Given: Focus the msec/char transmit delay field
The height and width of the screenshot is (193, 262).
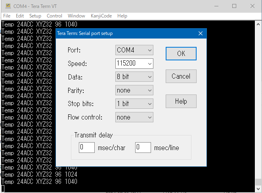Looking at the screenshot, I should pyautogui.click(x=87, y=147).
